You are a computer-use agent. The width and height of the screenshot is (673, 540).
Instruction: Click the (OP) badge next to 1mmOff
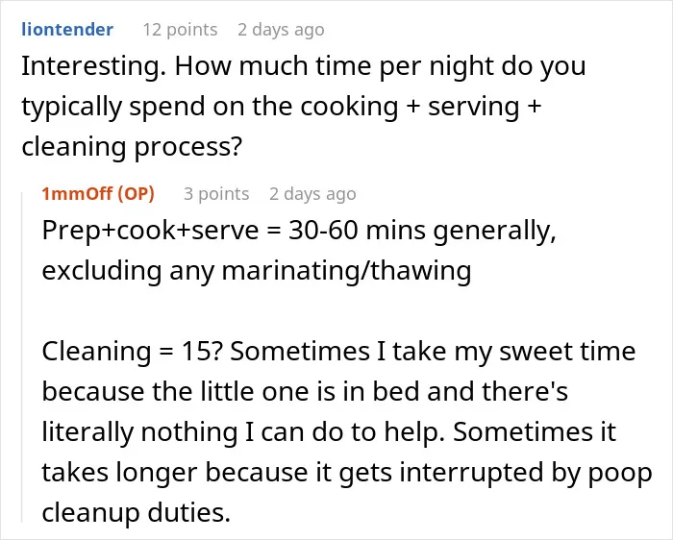tap(136, 194)
